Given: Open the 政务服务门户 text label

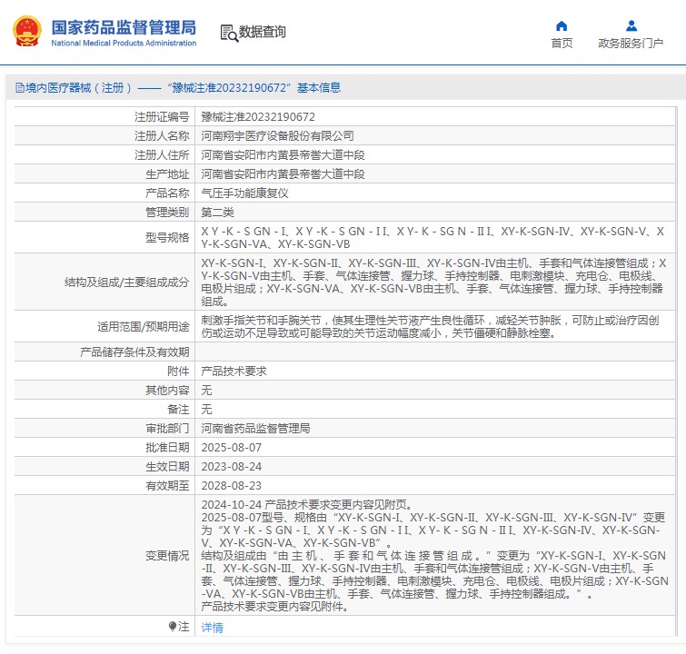Looking at the screenshot, I should (631, 43).
